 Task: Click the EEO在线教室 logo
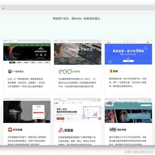69,71
